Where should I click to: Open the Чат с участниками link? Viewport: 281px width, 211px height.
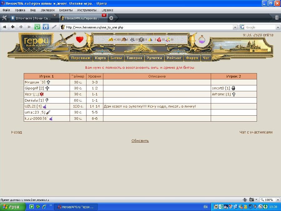pos(256,133)
